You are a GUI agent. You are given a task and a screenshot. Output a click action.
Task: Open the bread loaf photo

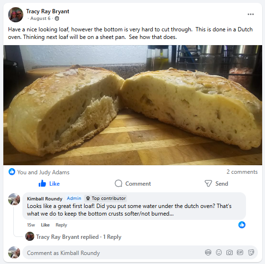133,105
